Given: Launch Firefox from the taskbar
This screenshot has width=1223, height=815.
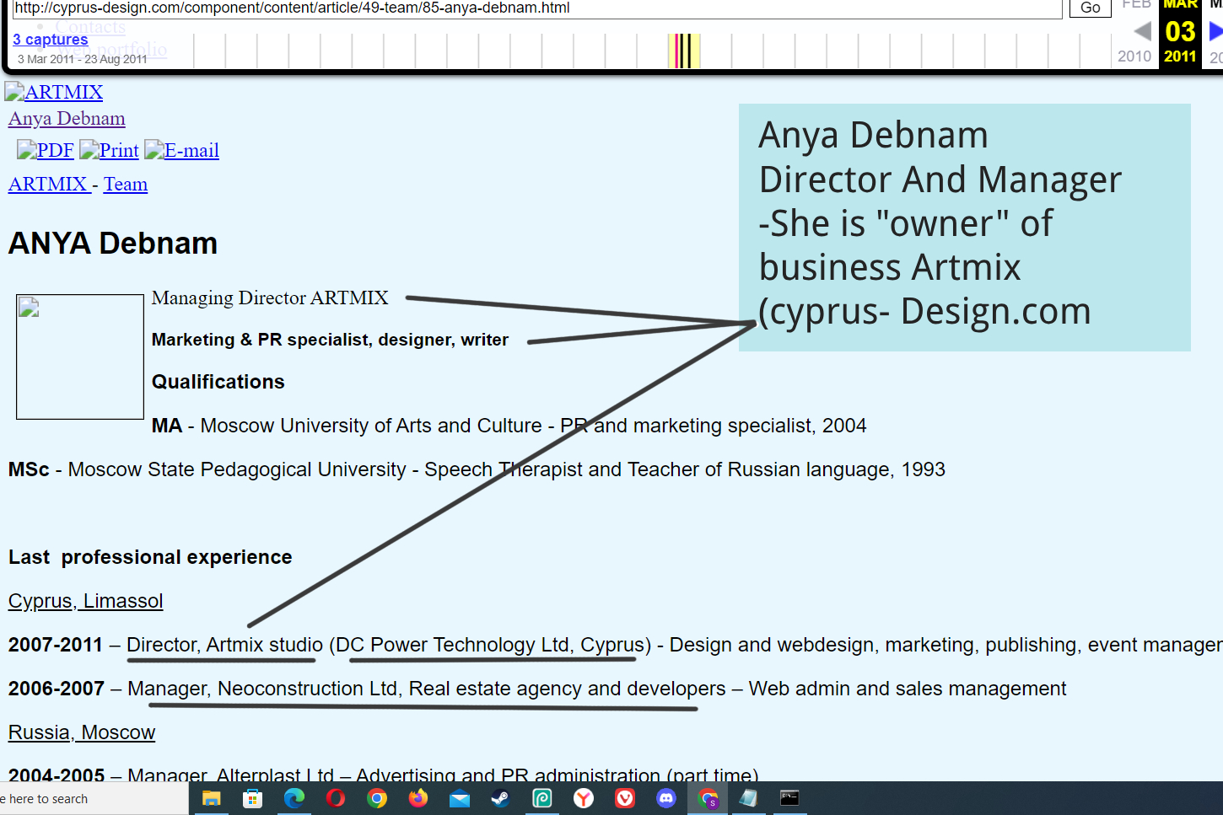Looking at the screenshot, I should 418,798.
